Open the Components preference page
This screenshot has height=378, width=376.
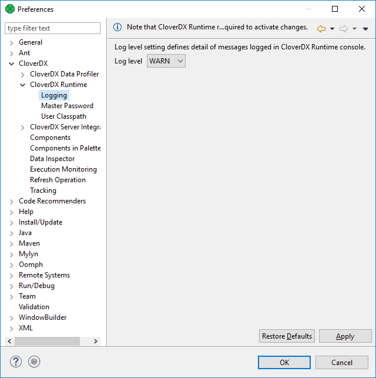[x=50, y=138]
